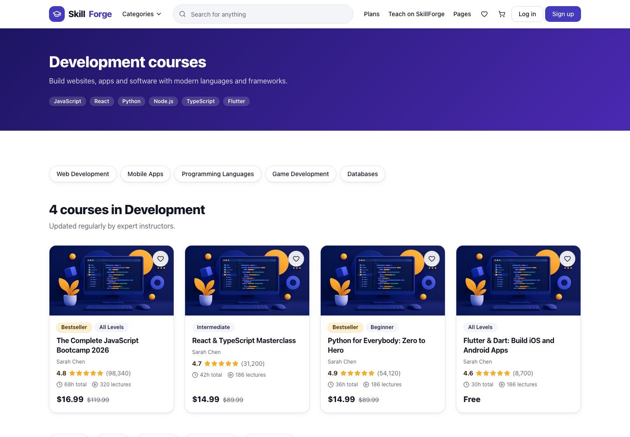
Task: Click the clock icon beside 36h total
Action: tap(331, 385)
